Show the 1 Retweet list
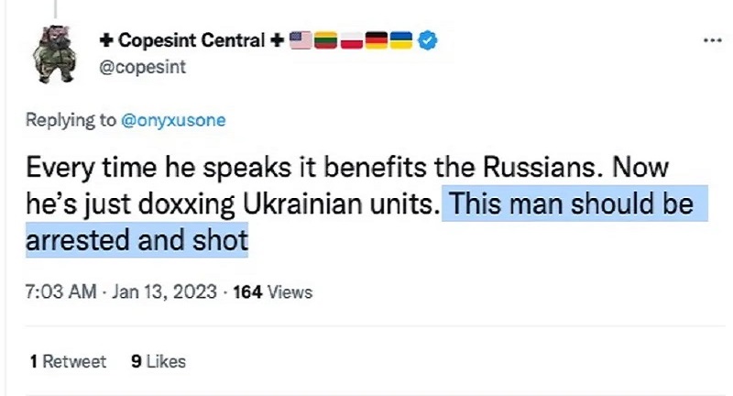Viewport: 733px width, 396px height. (x=67, y=361)
